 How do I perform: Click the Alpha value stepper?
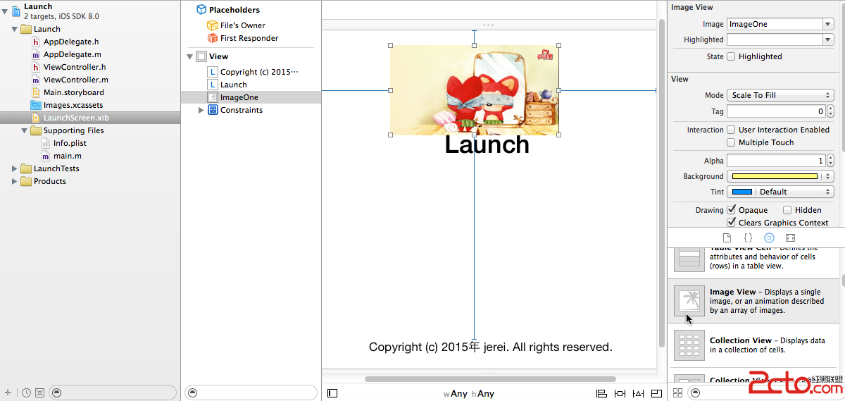(x=831, y=161)
